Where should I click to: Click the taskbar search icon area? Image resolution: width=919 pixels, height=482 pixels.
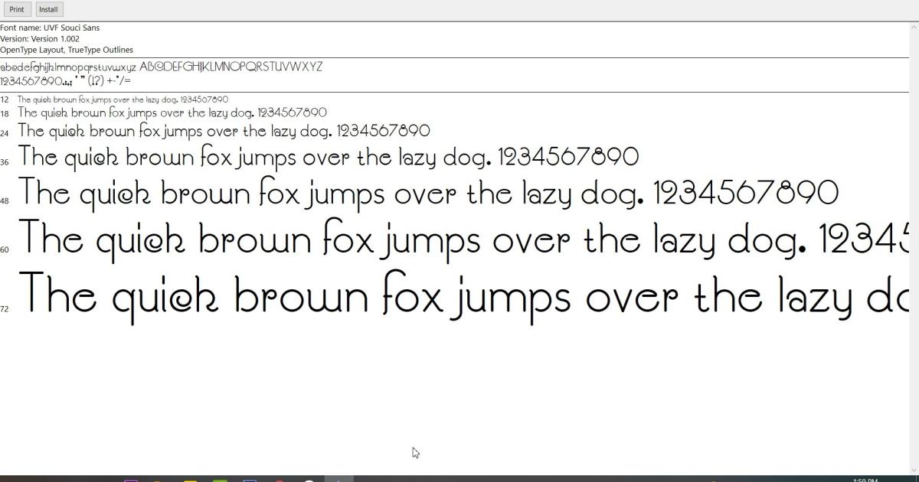point(337,477)
